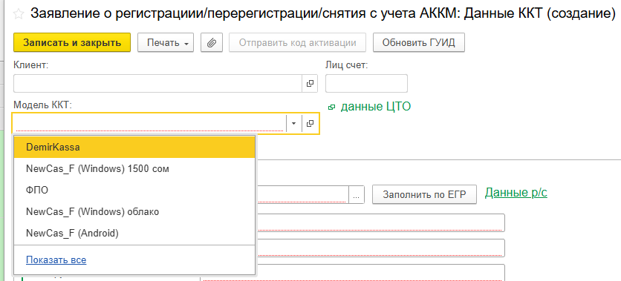Click into Модель ККТ text field
This screenshot has height=281, width=621.
pyautogui.click(x=150, y=123)
